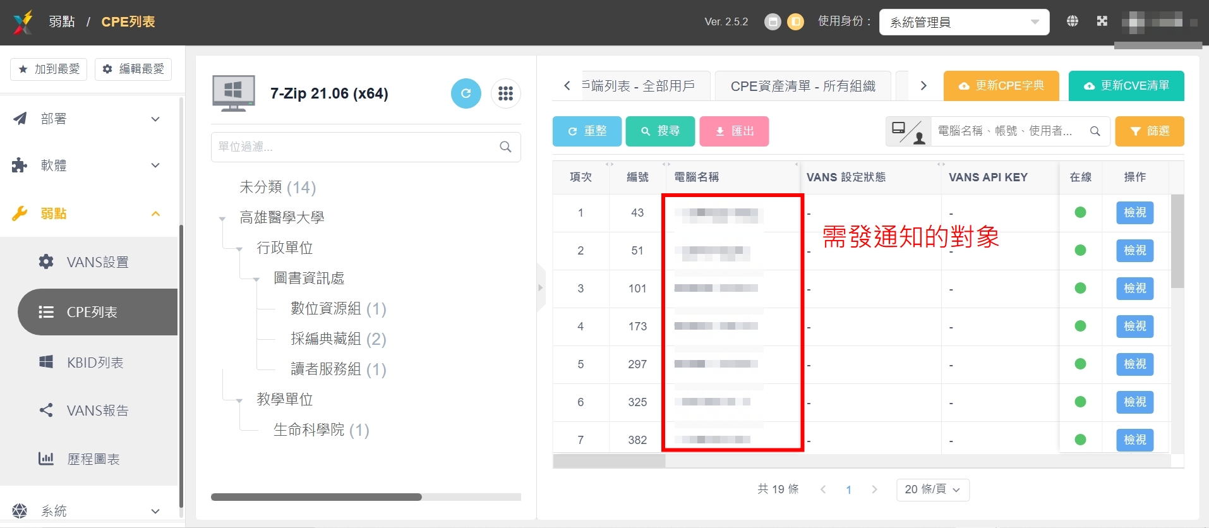Click online status dot in row 51
Viewport: 1209px width, 528px height.
click(x=1080, y=251)
